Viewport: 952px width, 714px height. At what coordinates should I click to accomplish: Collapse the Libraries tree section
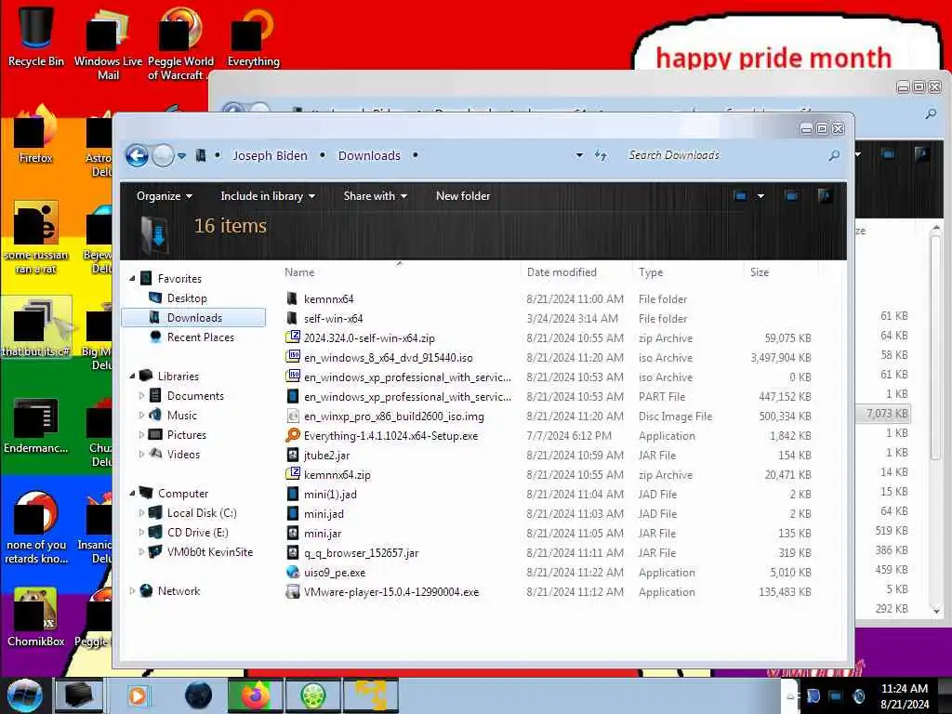(132, 376)
